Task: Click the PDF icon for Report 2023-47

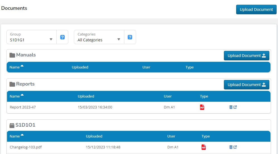Action: tap(202, 107)
